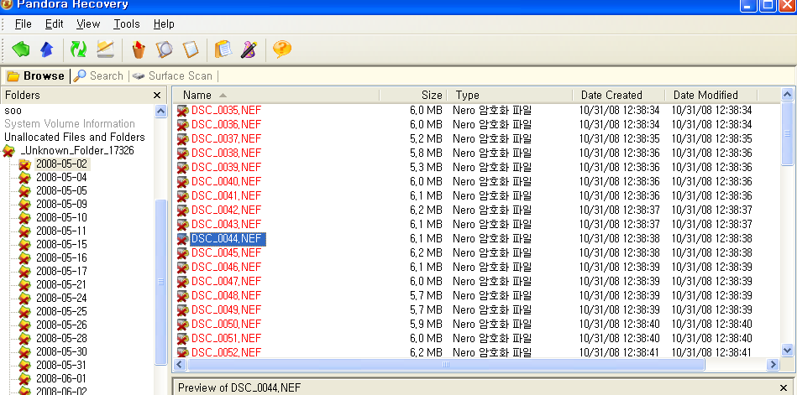Click the deleted file icon beside DSC_0035.NEF
The image size is (797, 395).
click(x=182, y=111)
